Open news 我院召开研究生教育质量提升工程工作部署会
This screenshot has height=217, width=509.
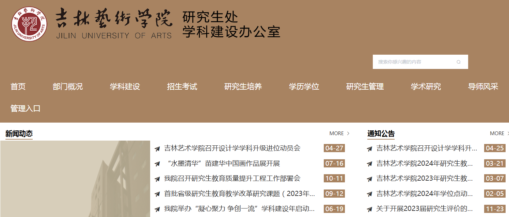click(232, 179)
